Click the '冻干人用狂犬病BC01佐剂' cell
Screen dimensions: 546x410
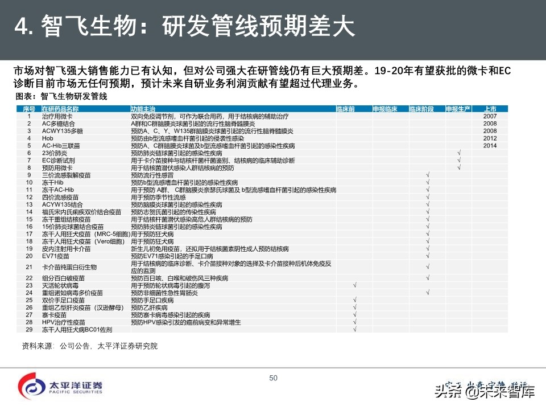77,330
